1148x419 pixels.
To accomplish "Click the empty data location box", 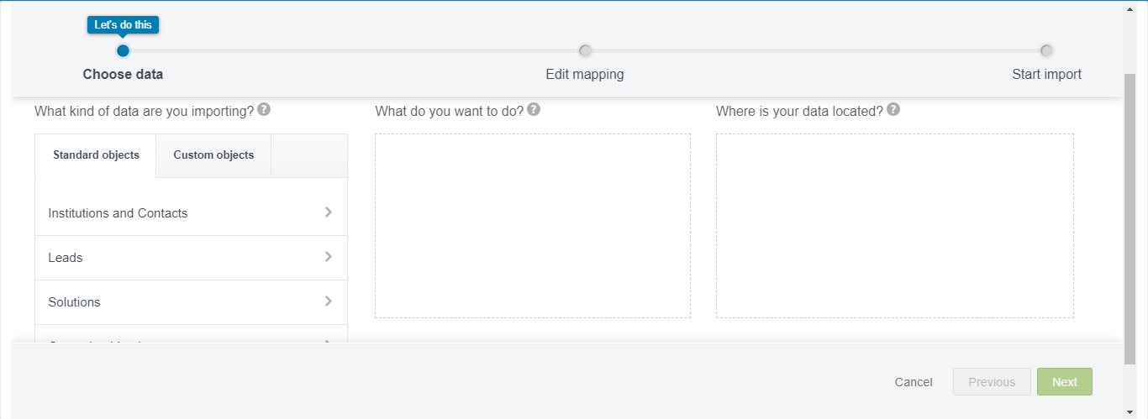I will 894,226.
